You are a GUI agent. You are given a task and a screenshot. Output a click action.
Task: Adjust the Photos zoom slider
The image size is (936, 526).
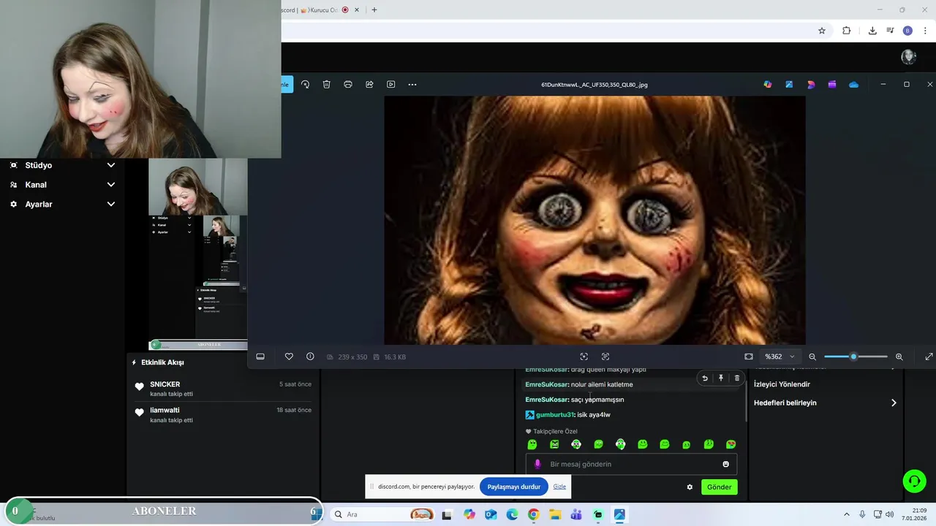(x=856, y=357)
